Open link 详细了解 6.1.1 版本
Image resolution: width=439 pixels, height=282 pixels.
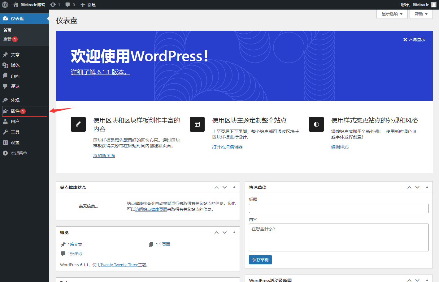click(x=100, y=72)
